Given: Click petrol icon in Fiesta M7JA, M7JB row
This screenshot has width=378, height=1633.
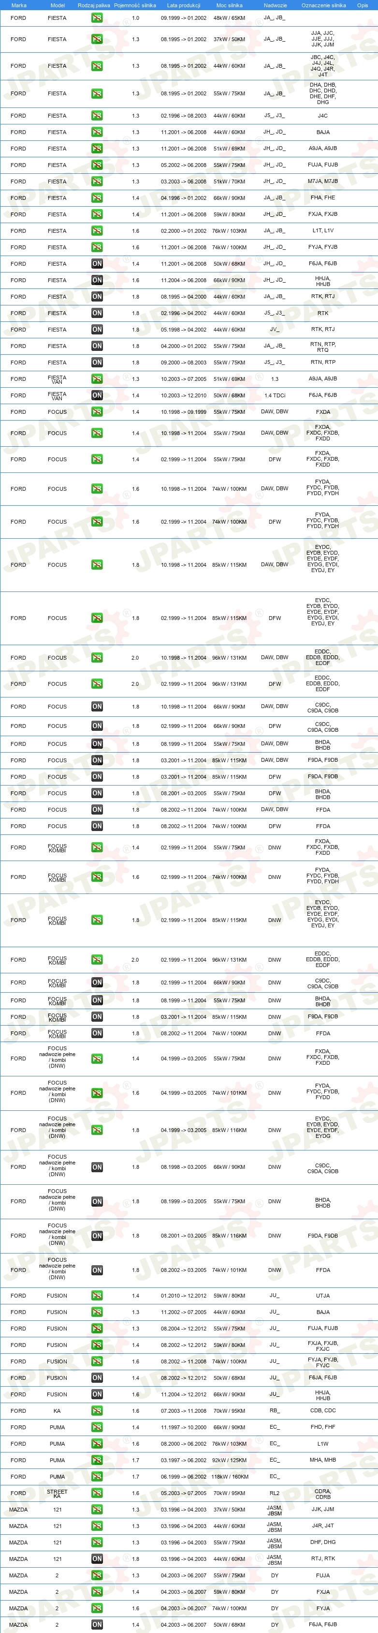Looking at the screenshot, I should point(97,181).
